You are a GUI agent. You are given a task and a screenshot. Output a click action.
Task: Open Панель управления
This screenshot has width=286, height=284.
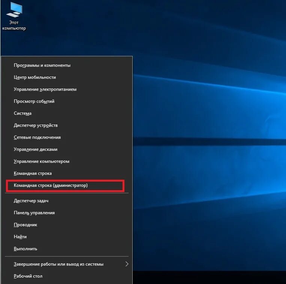tap(67, 213)
